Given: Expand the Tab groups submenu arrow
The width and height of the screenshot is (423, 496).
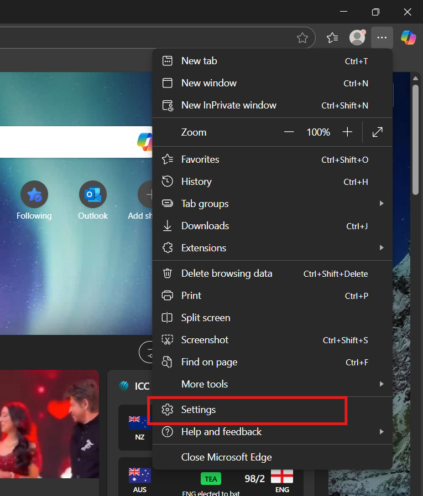Looking at the screenshot, I should click(x=382, y=203).
